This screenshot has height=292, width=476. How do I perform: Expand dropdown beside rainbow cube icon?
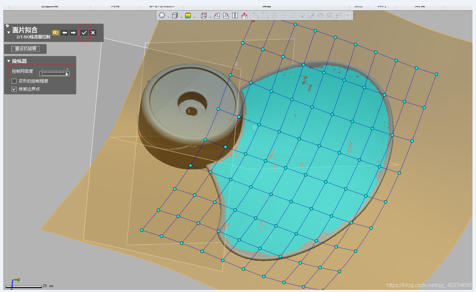click(x=194, y=17)
